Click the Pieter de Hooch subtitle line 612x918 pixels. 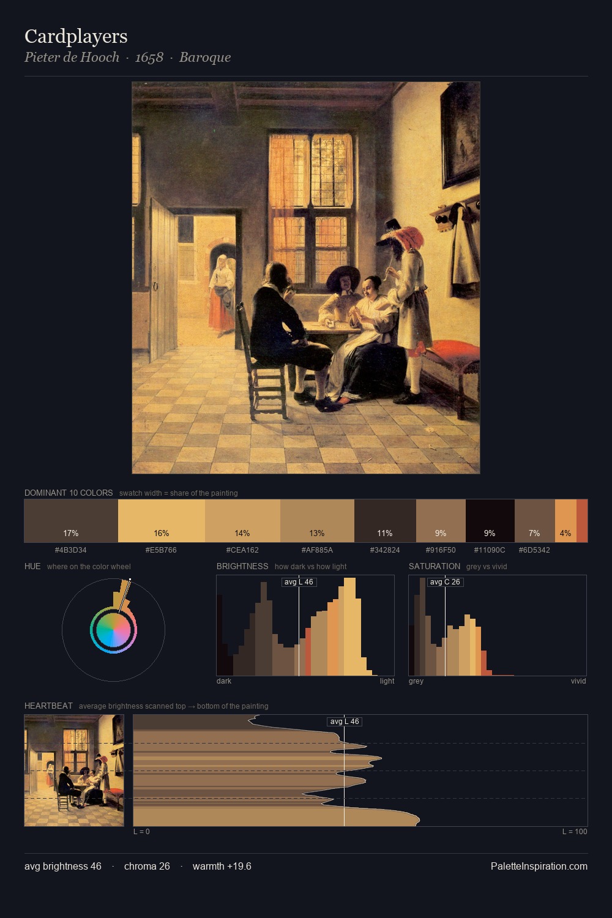coord(127,58)
